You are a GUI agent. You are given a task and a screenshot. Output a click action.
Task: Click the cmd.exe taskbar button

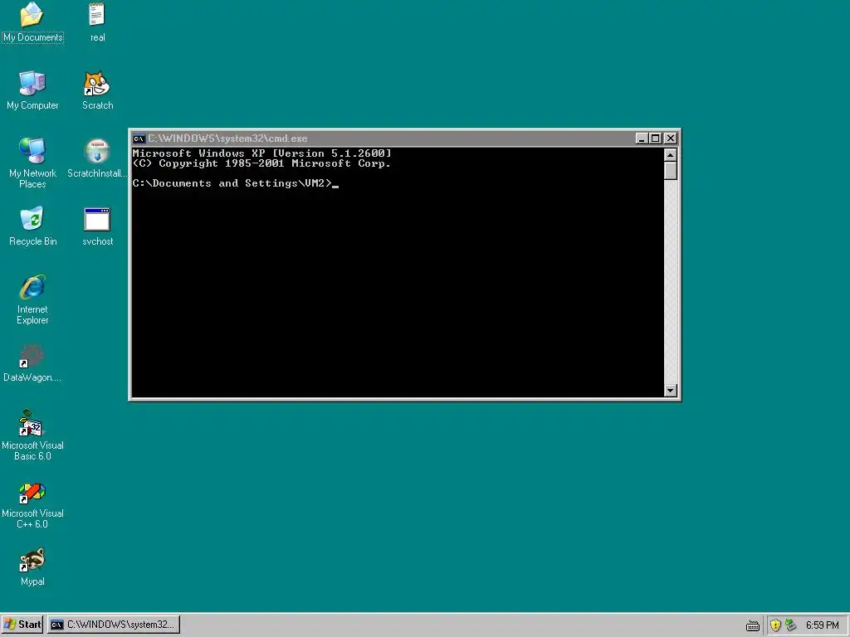(x=113, y=625)
